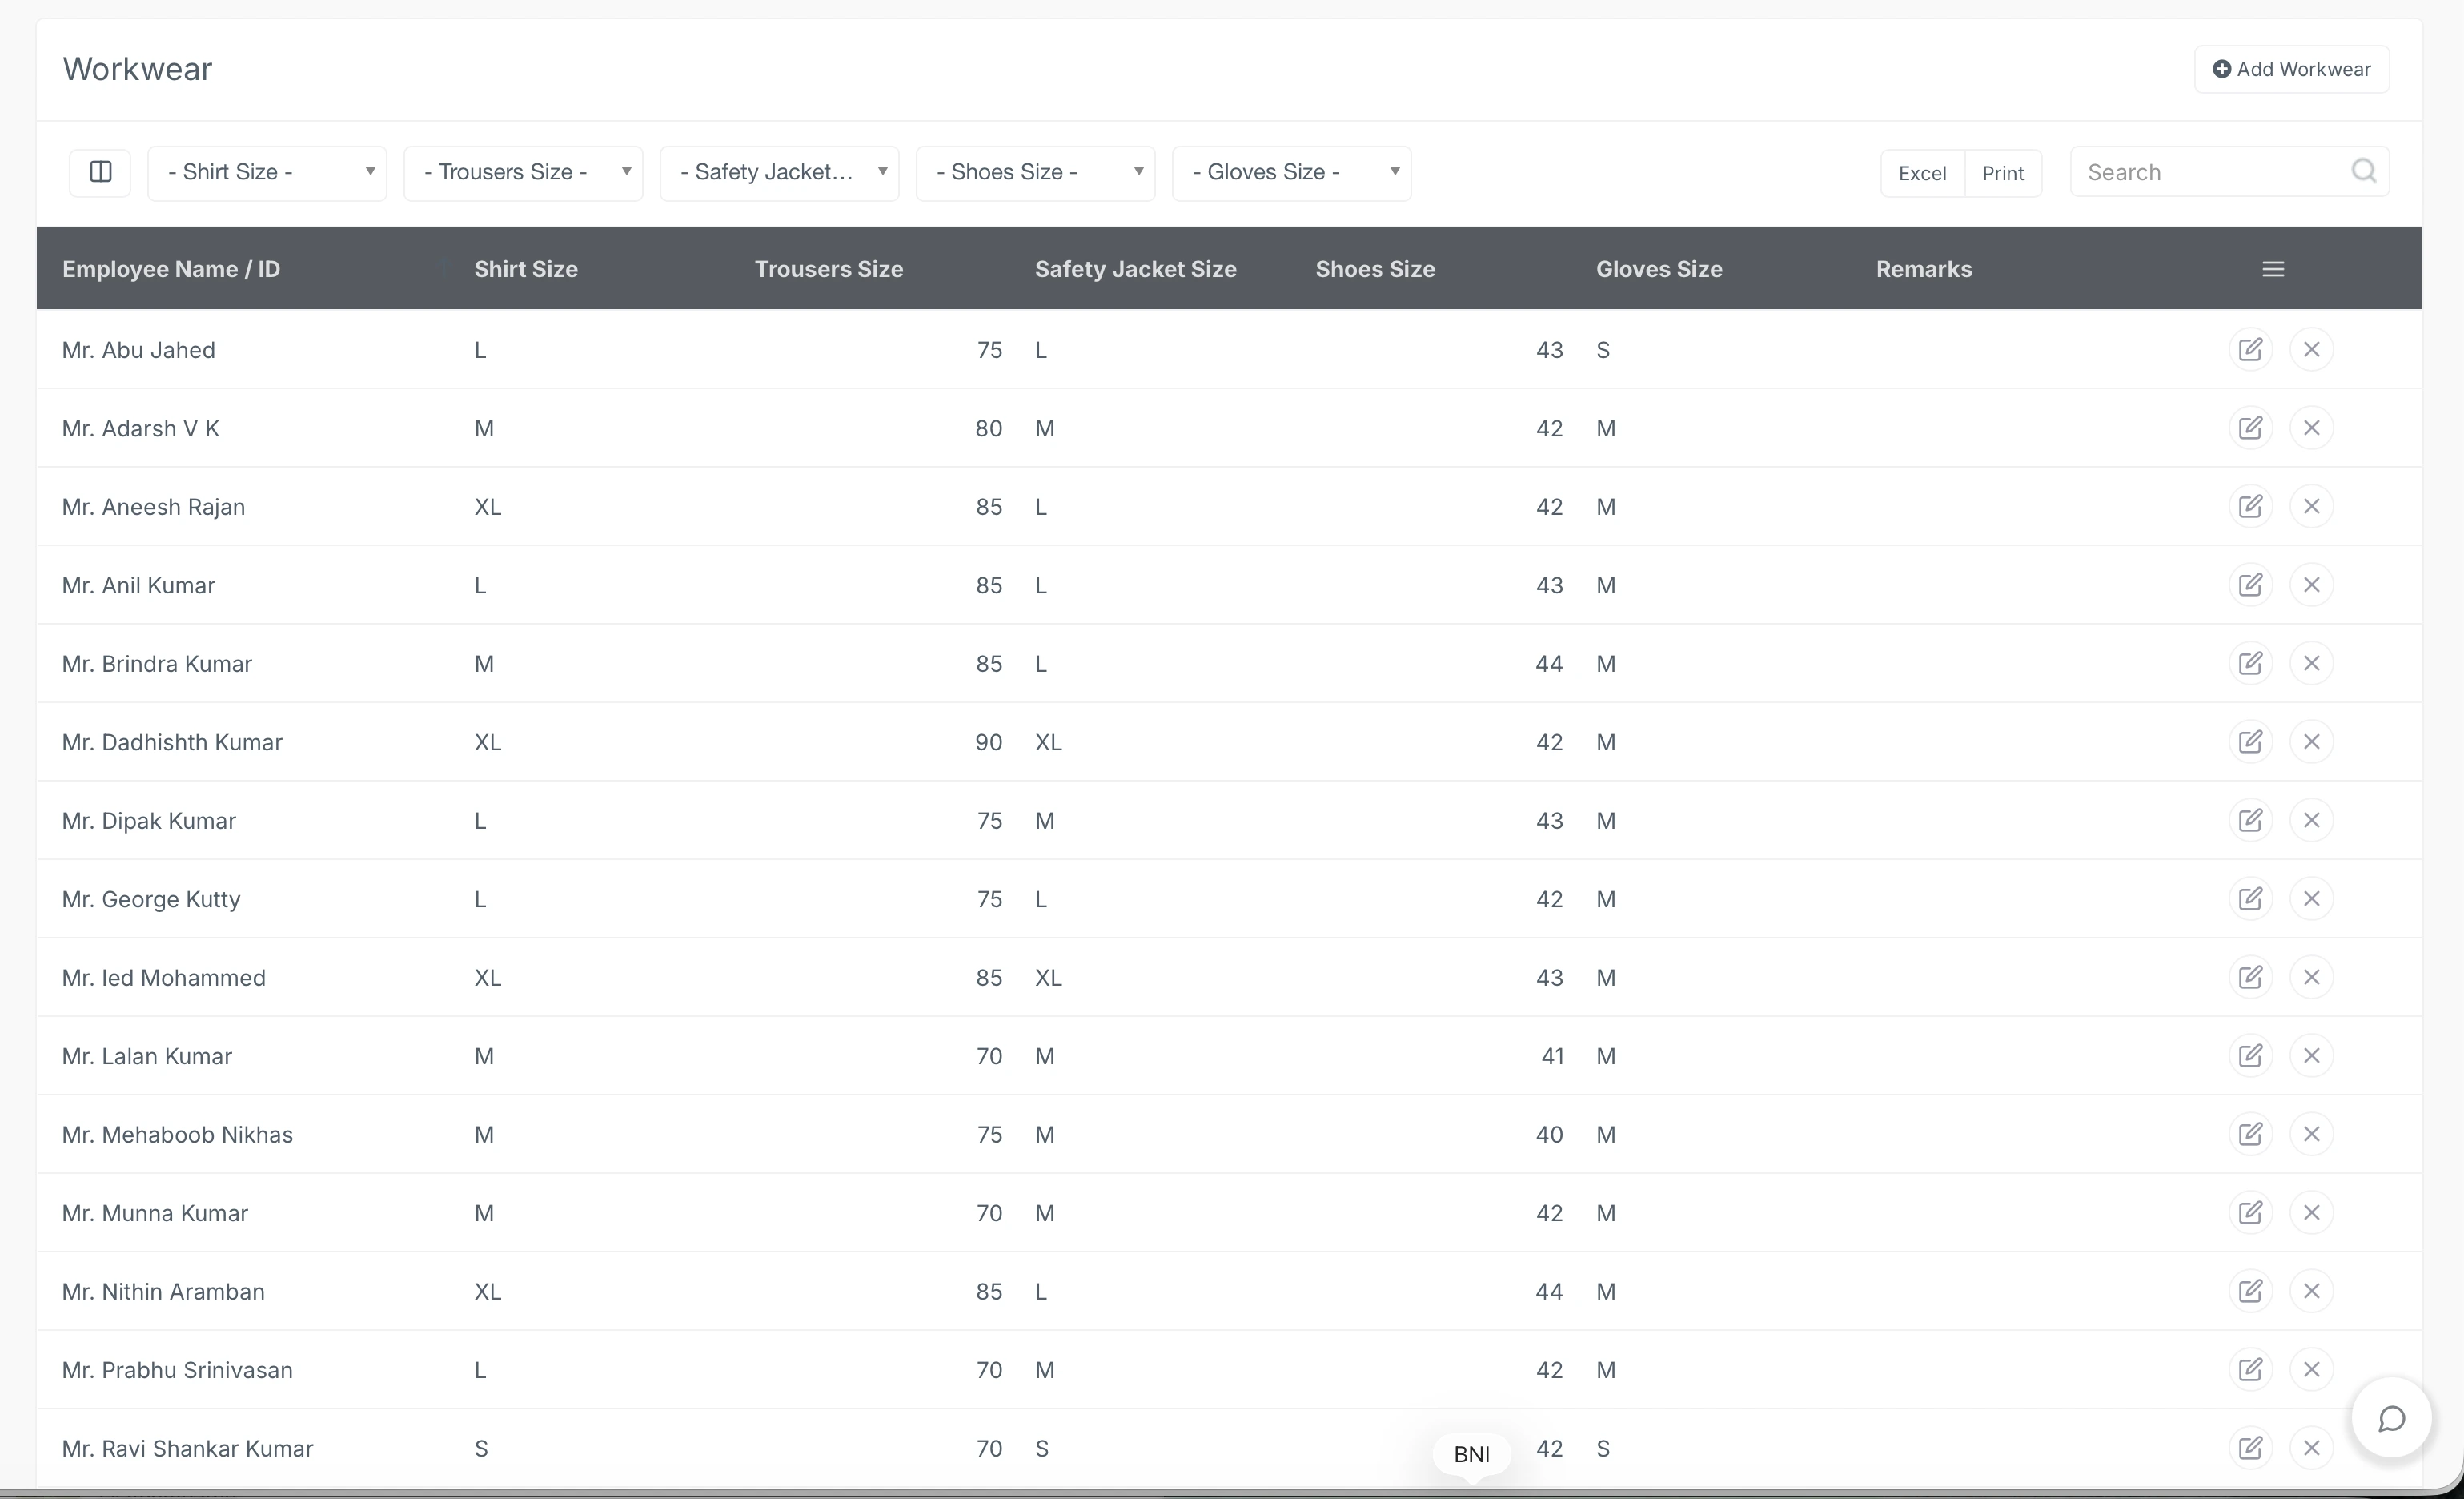This screenshot has height=1499, width=2464.
Task: Click the search magnifier icon
Action: pos(2363,171)
